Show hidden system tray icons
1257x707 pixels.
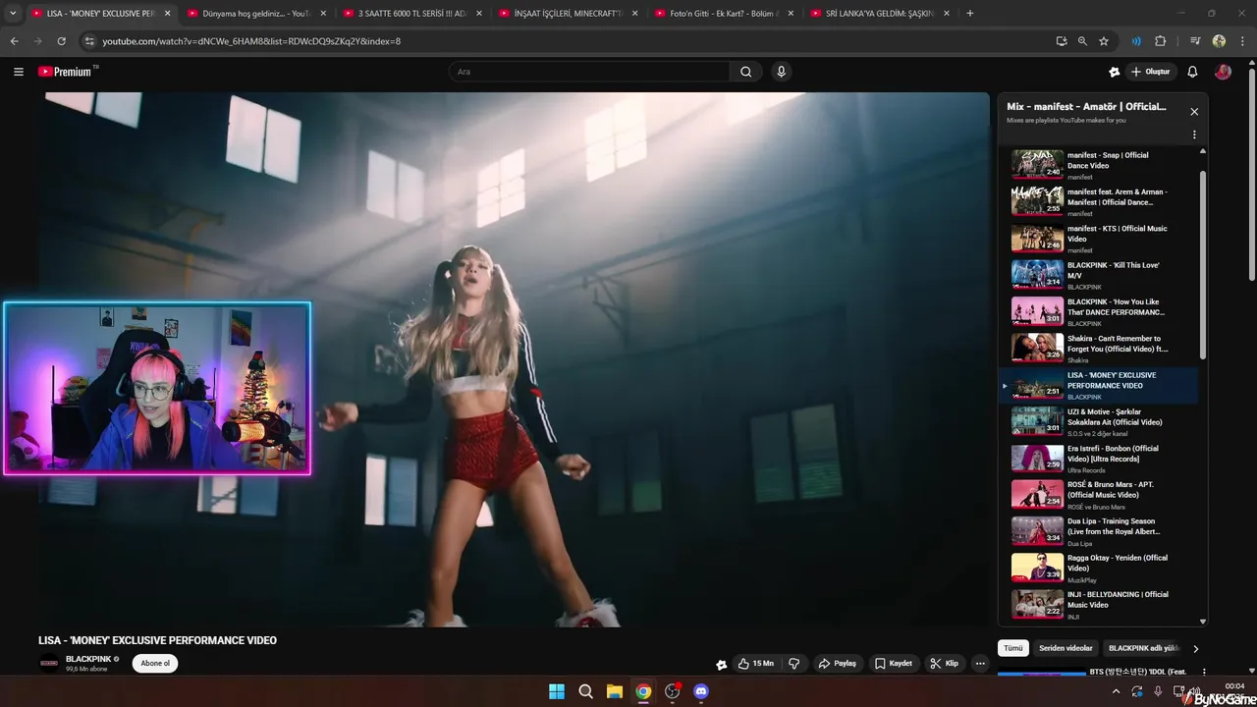(x=1116, y=691)
